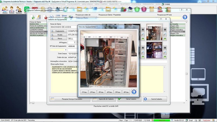Open the Funcionários toolbar icon
217x122 pixels.
tap(19, 10)
